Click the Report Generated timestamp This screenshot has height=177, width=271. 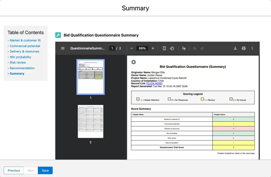[159, 86]
